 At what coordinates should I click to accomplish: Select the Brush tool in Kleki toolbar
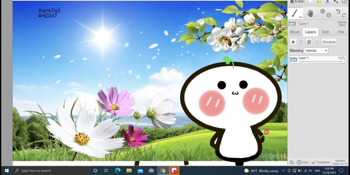tap(295, 13)
